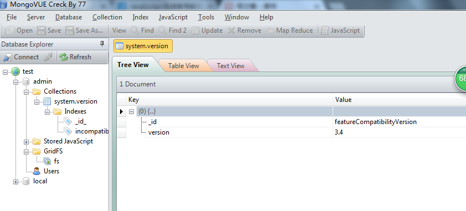
Task: Open the Help menu
Action: [266, 17]
